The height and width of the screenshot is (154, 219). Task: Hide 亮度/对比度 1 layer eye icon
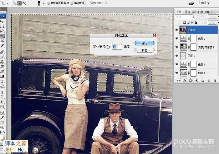[x=177, y=47]
